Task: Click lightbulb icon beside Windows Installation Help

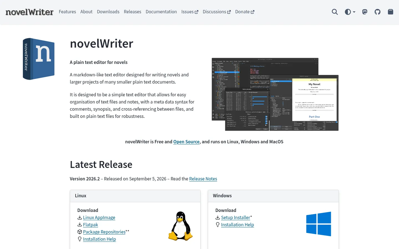Action: coord(218,225)
